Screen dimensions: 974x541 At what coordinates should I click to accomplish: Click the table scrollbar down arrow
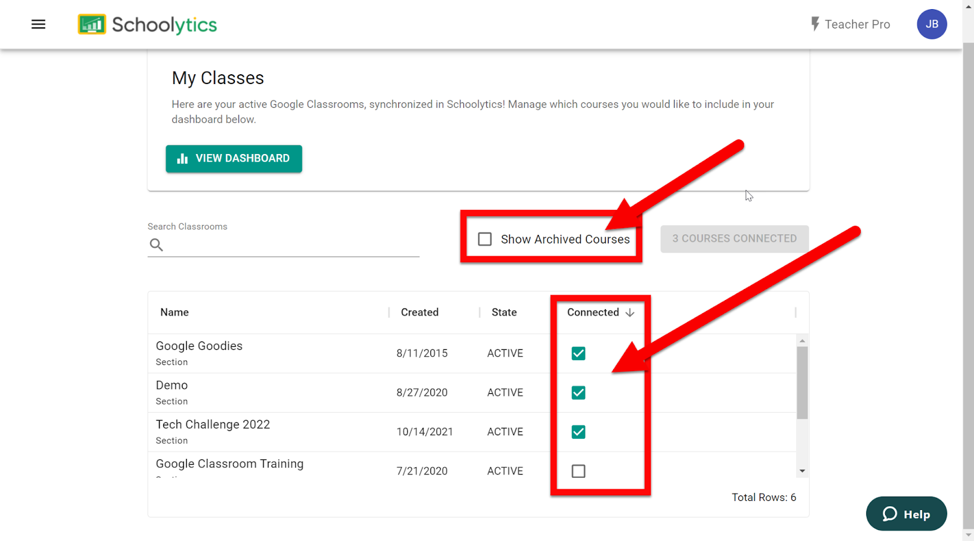click(802, 471)
